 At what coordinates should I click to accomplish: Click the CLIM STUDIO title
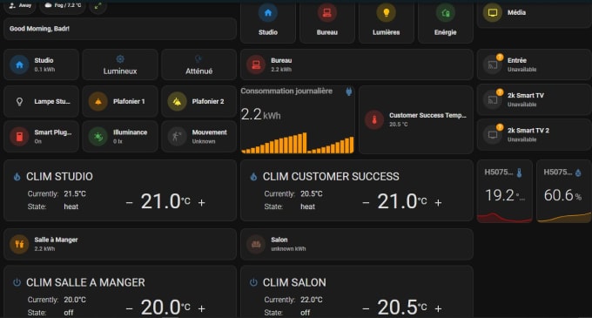point(59,176)
